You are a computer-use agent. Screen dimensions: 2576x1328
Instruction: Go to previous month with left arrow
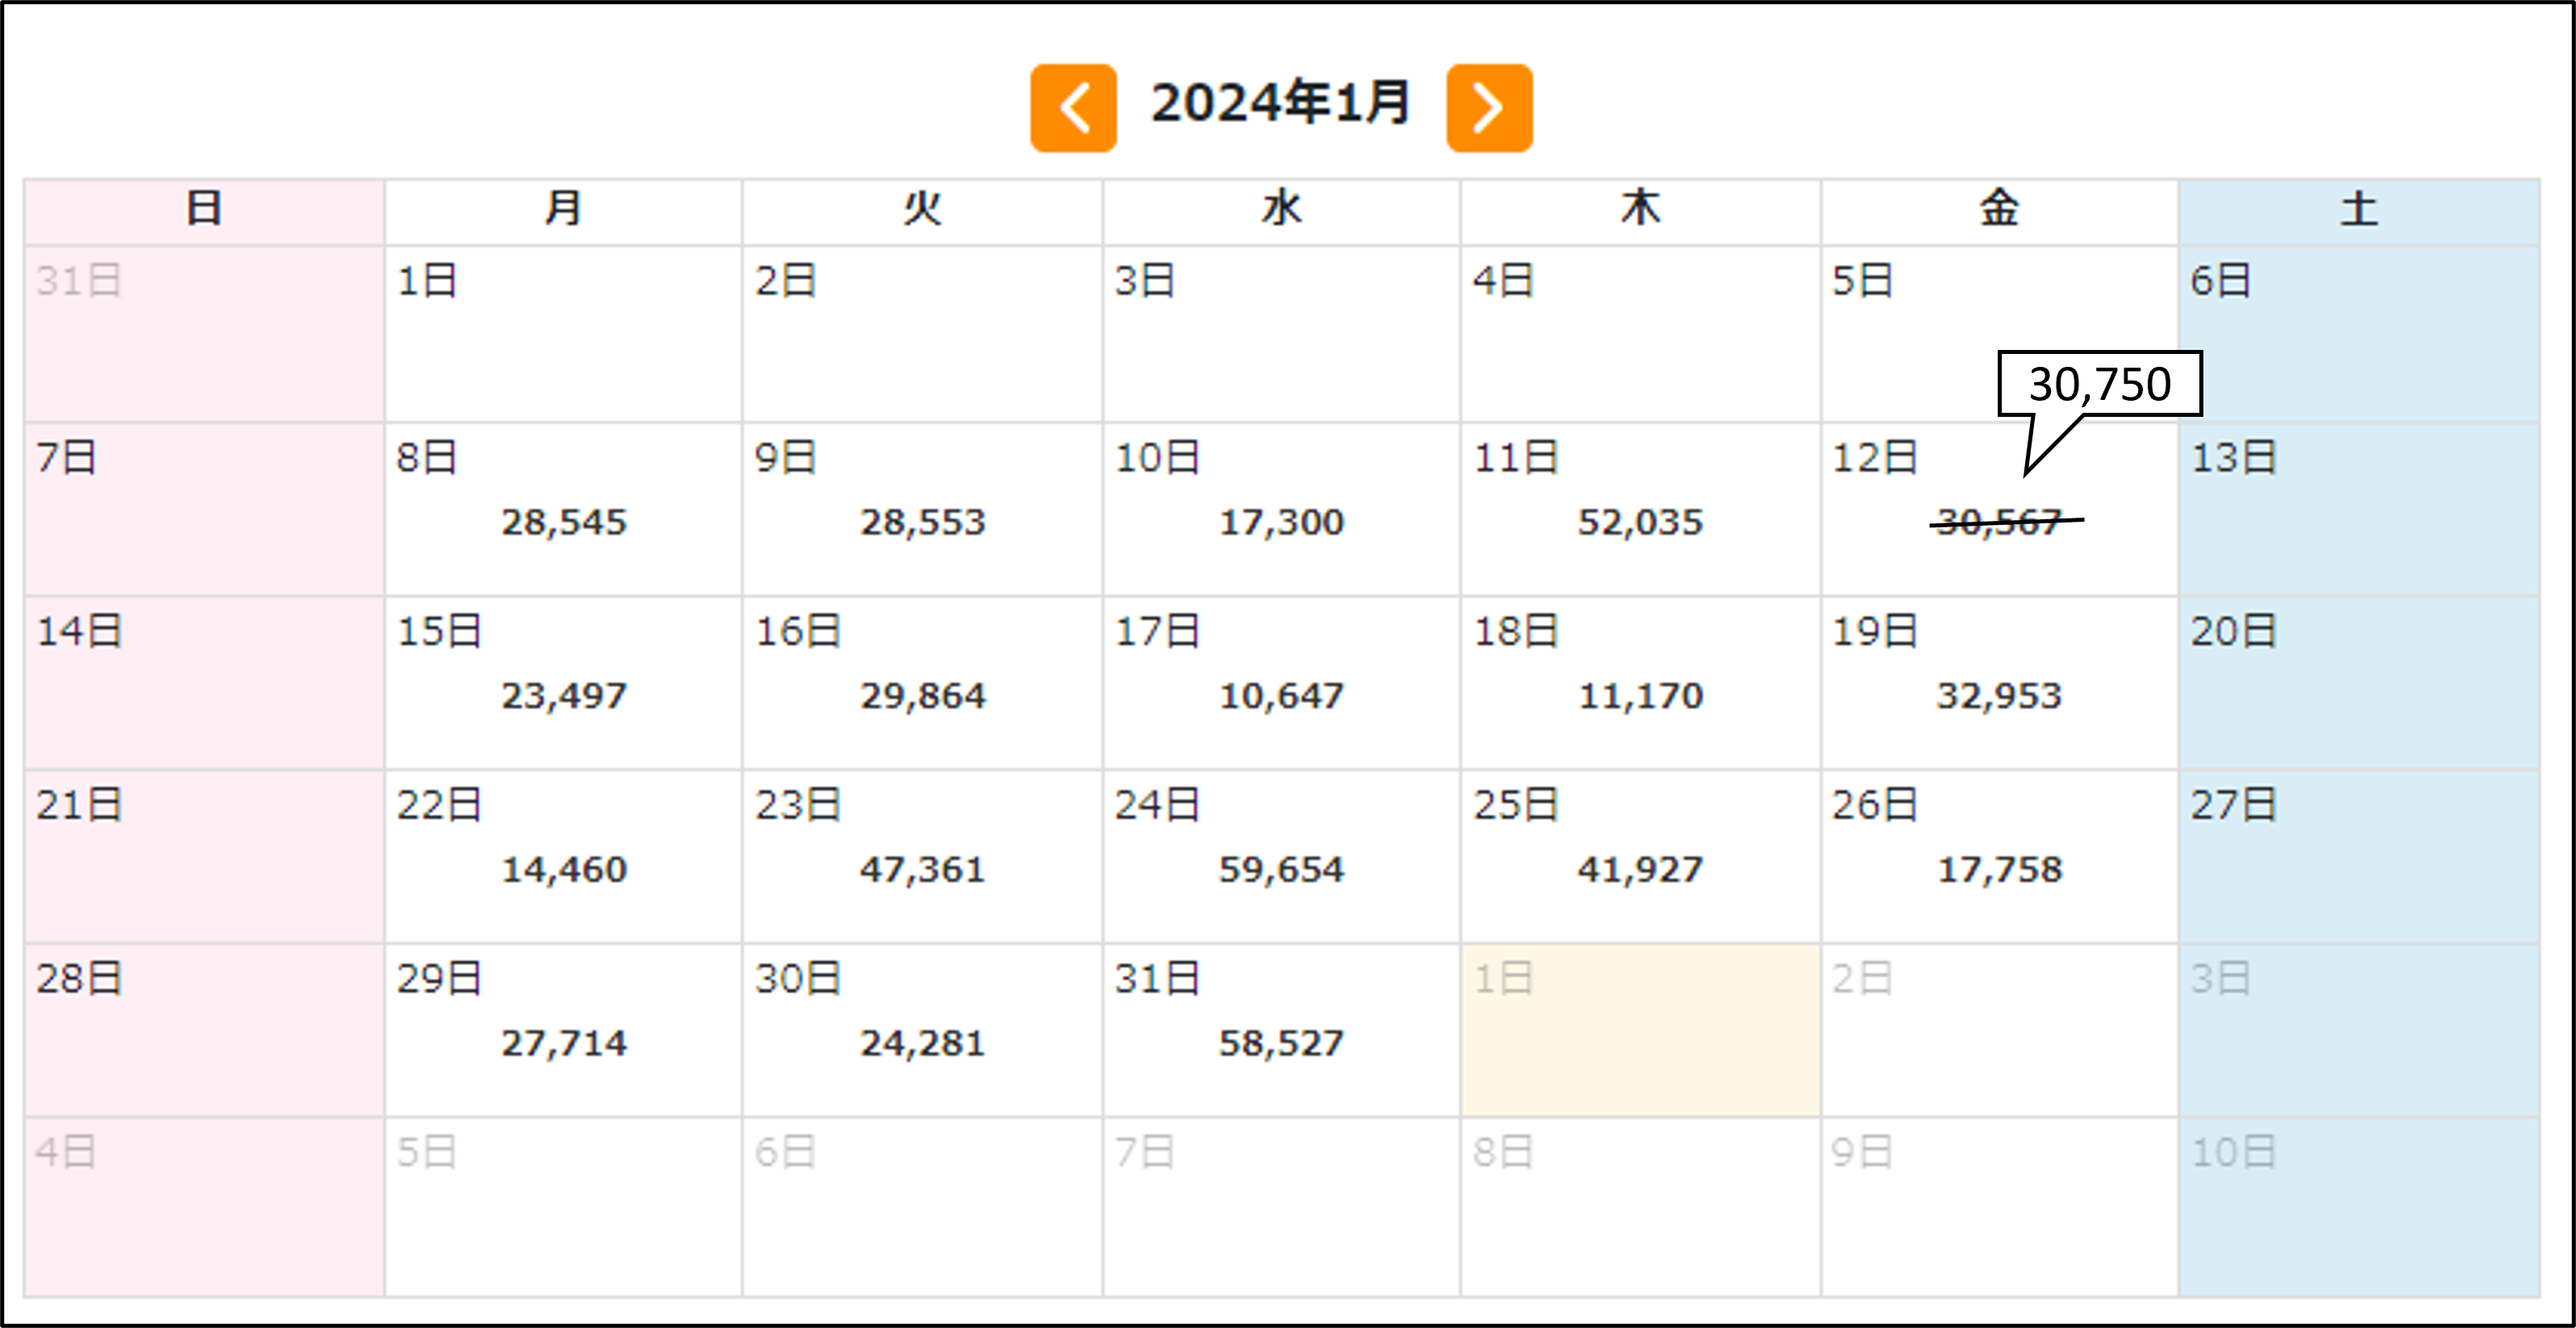tap(1073, 108)
